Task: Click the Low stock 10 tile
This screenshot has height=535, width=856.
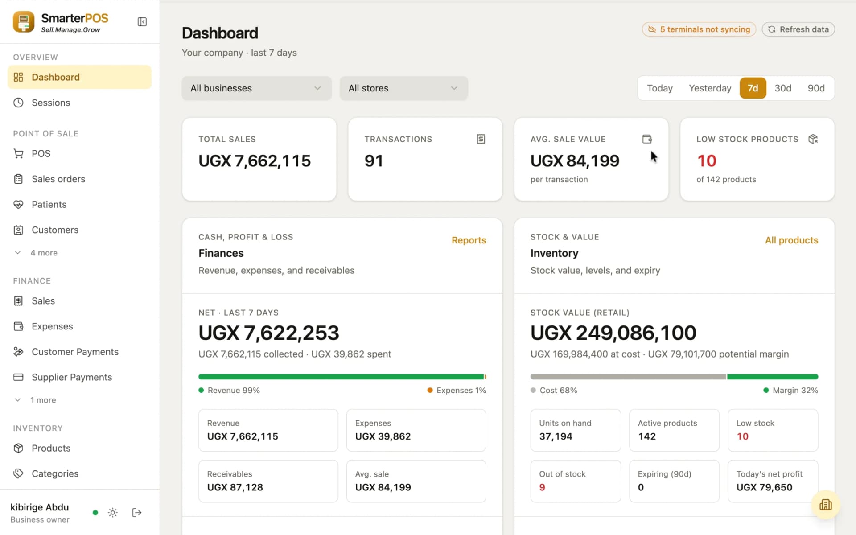Action: tap(773, 430)
